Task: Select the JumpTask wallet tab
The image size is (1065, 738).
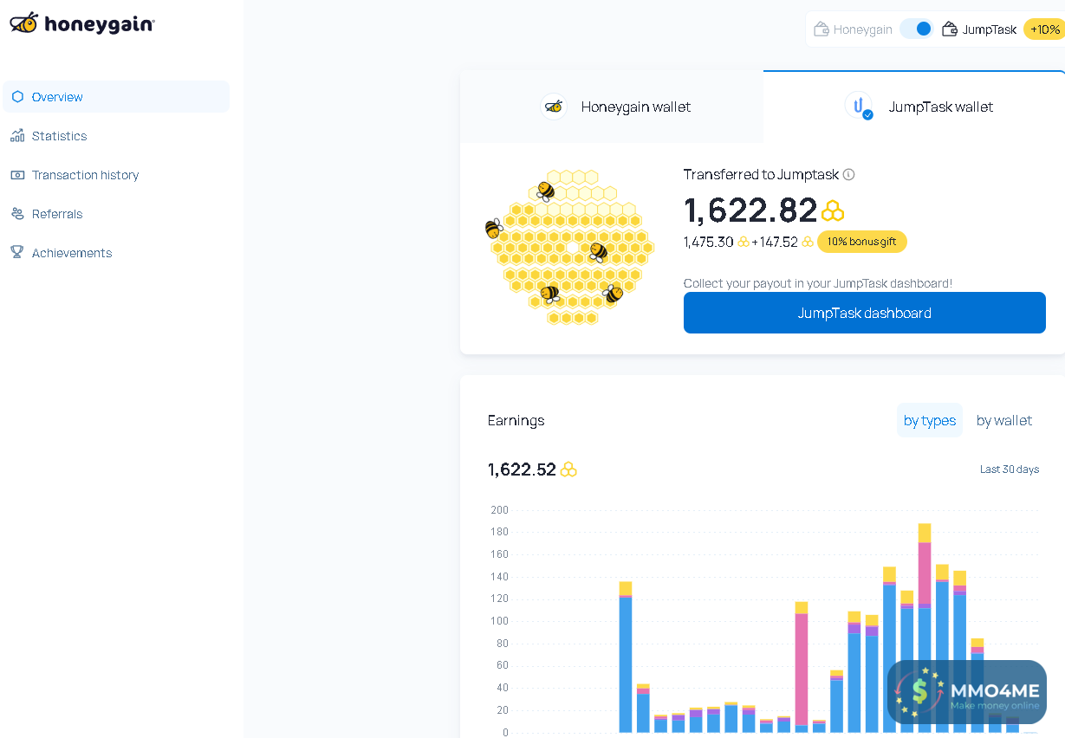Action: [914, 107]
